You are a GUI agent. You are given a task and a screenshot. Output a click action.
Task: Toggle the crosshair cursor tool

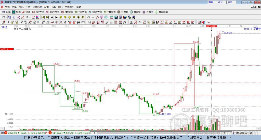[x=93, y=17]
